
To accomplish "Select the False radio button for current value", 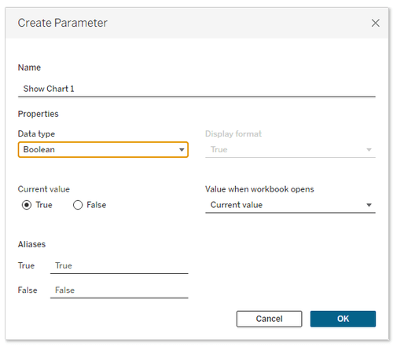I will 78,205.
